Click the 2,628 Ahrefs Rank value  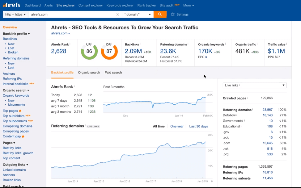pos(58,51)
